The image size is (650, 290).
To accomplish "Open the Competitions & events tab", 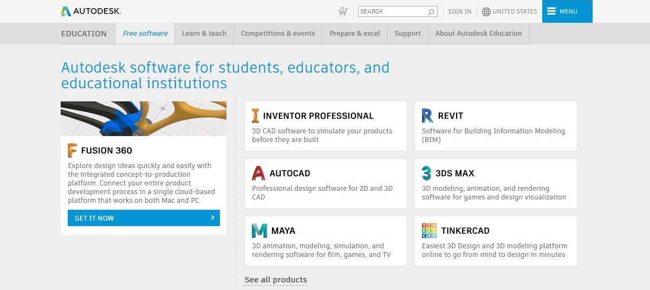I will pyautogui.click(x=278, y=34).
